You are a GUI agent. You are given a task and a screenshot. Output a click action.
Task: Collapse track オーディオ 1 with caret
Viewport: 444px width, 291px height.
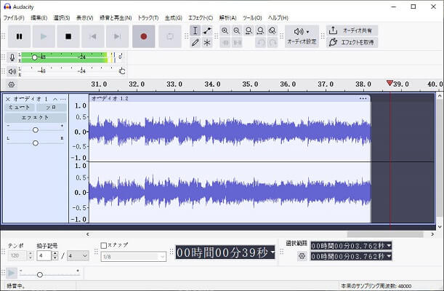tap(55, 99)
